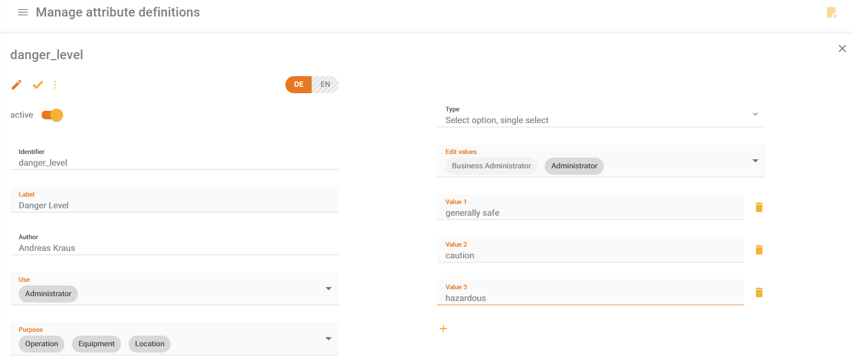Add a new value with plus icon
853x359 pixels.
(x=443, y=329)
